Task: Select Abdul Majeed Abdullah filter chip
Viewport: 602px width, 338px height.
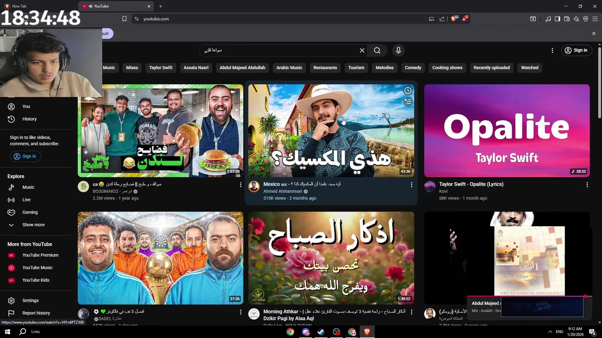Action: click(x=242, y=68)
